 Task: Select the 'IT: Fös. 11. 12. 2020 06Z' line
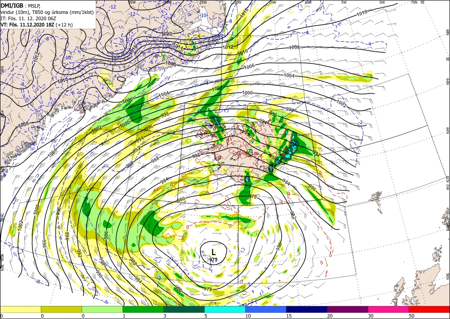[x=28, y=18]
